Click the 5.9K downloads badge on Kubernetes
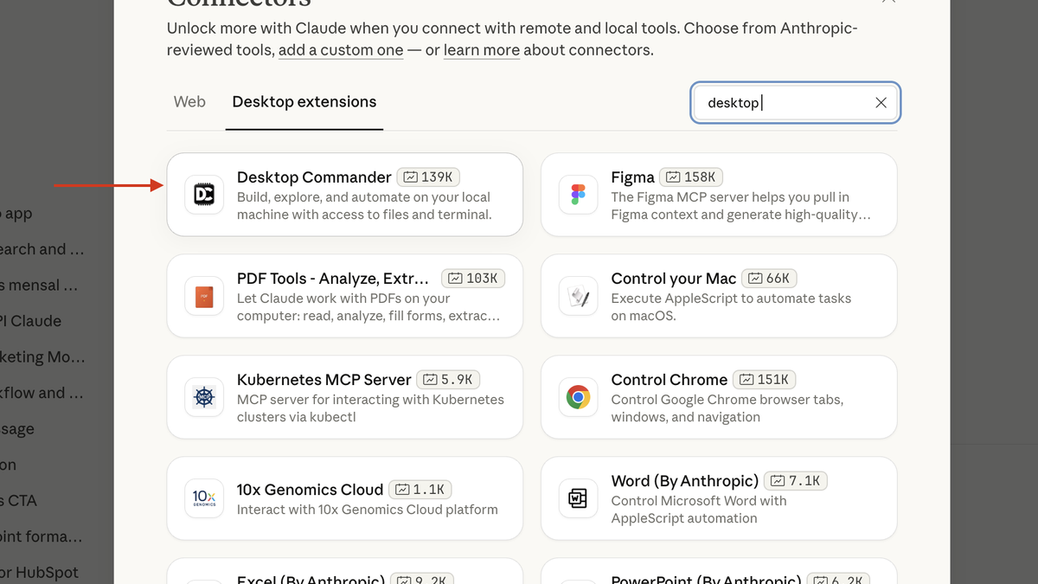The height and width of the screenshot is (584, 1038). [x=448, y=380]
